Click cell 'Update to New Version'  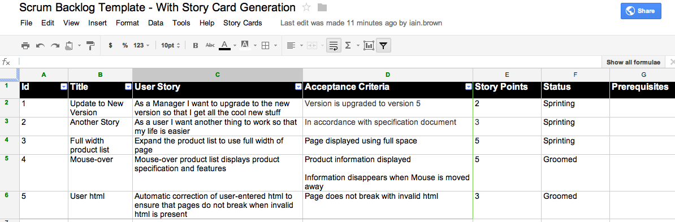(100, 108)
